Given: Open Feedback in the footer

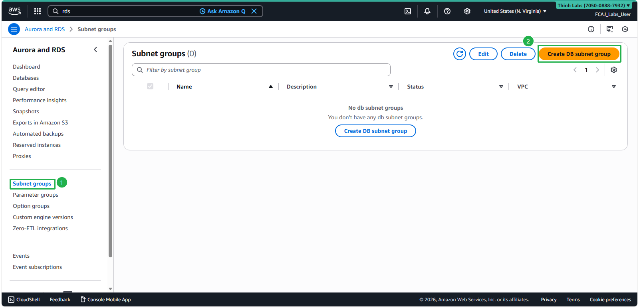Looking at the screenshot, I should pos(60,300).
